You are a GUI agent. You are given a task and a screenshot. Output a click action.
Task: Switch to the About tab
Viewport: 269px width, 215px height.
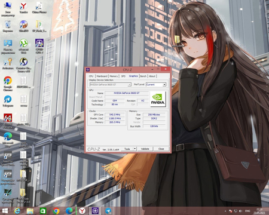click(x=152, y=76)
